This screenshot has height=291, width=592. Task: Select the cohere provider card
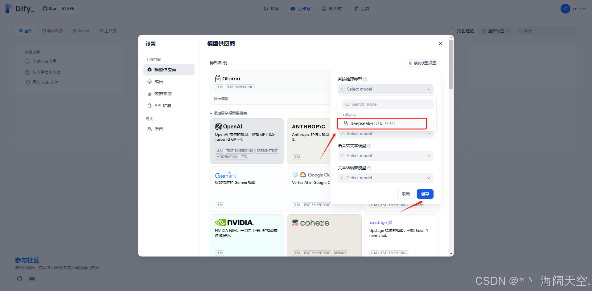324,236
